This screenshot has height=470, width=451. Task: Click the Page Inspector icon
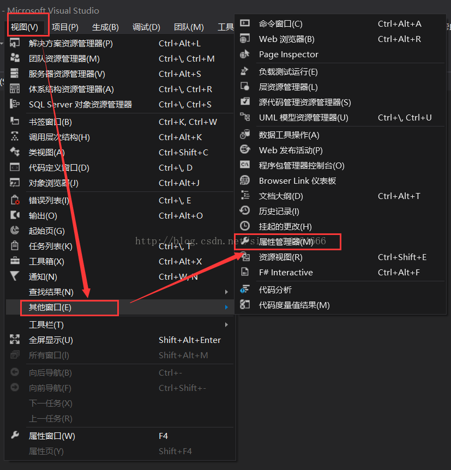click(245, 54)
